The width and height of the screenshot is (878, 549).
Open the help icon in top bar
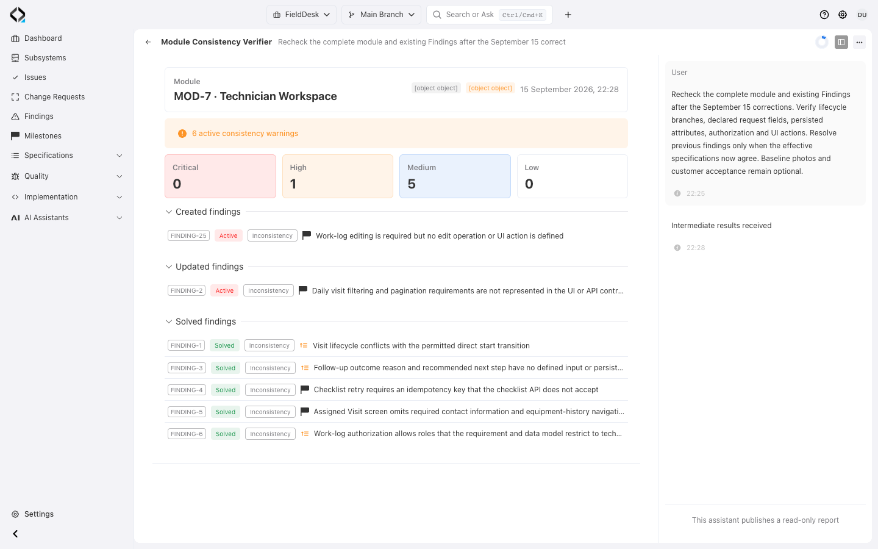pos(824,15)
